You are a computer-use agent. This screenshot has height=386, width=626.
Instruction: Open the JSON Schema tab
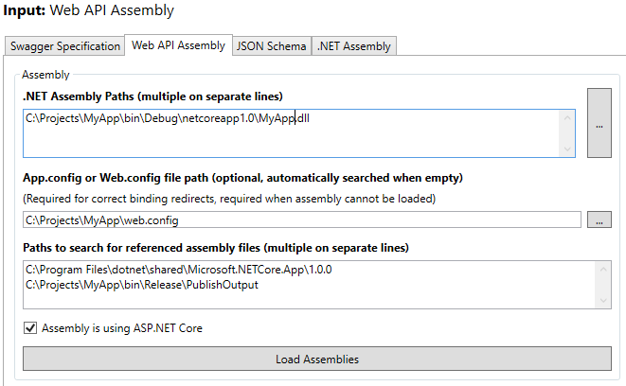(271, 45)
